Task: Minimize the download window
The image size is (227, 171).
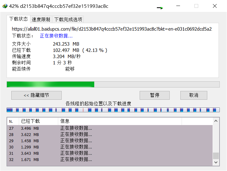Action: coord(178,6)
